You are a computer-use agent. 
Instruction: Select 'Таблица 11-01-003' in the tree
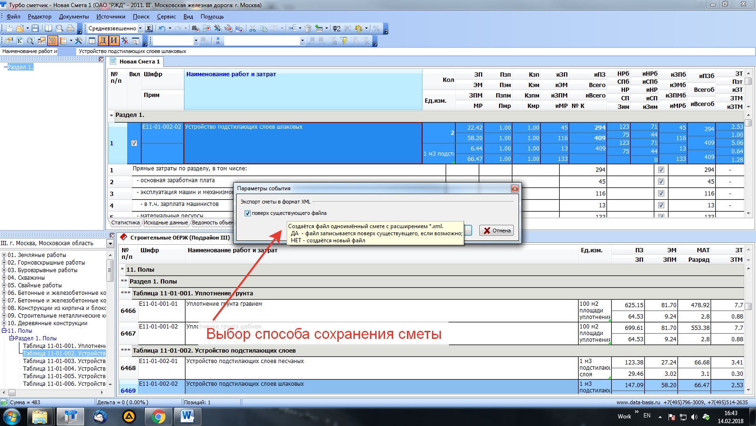64,361
